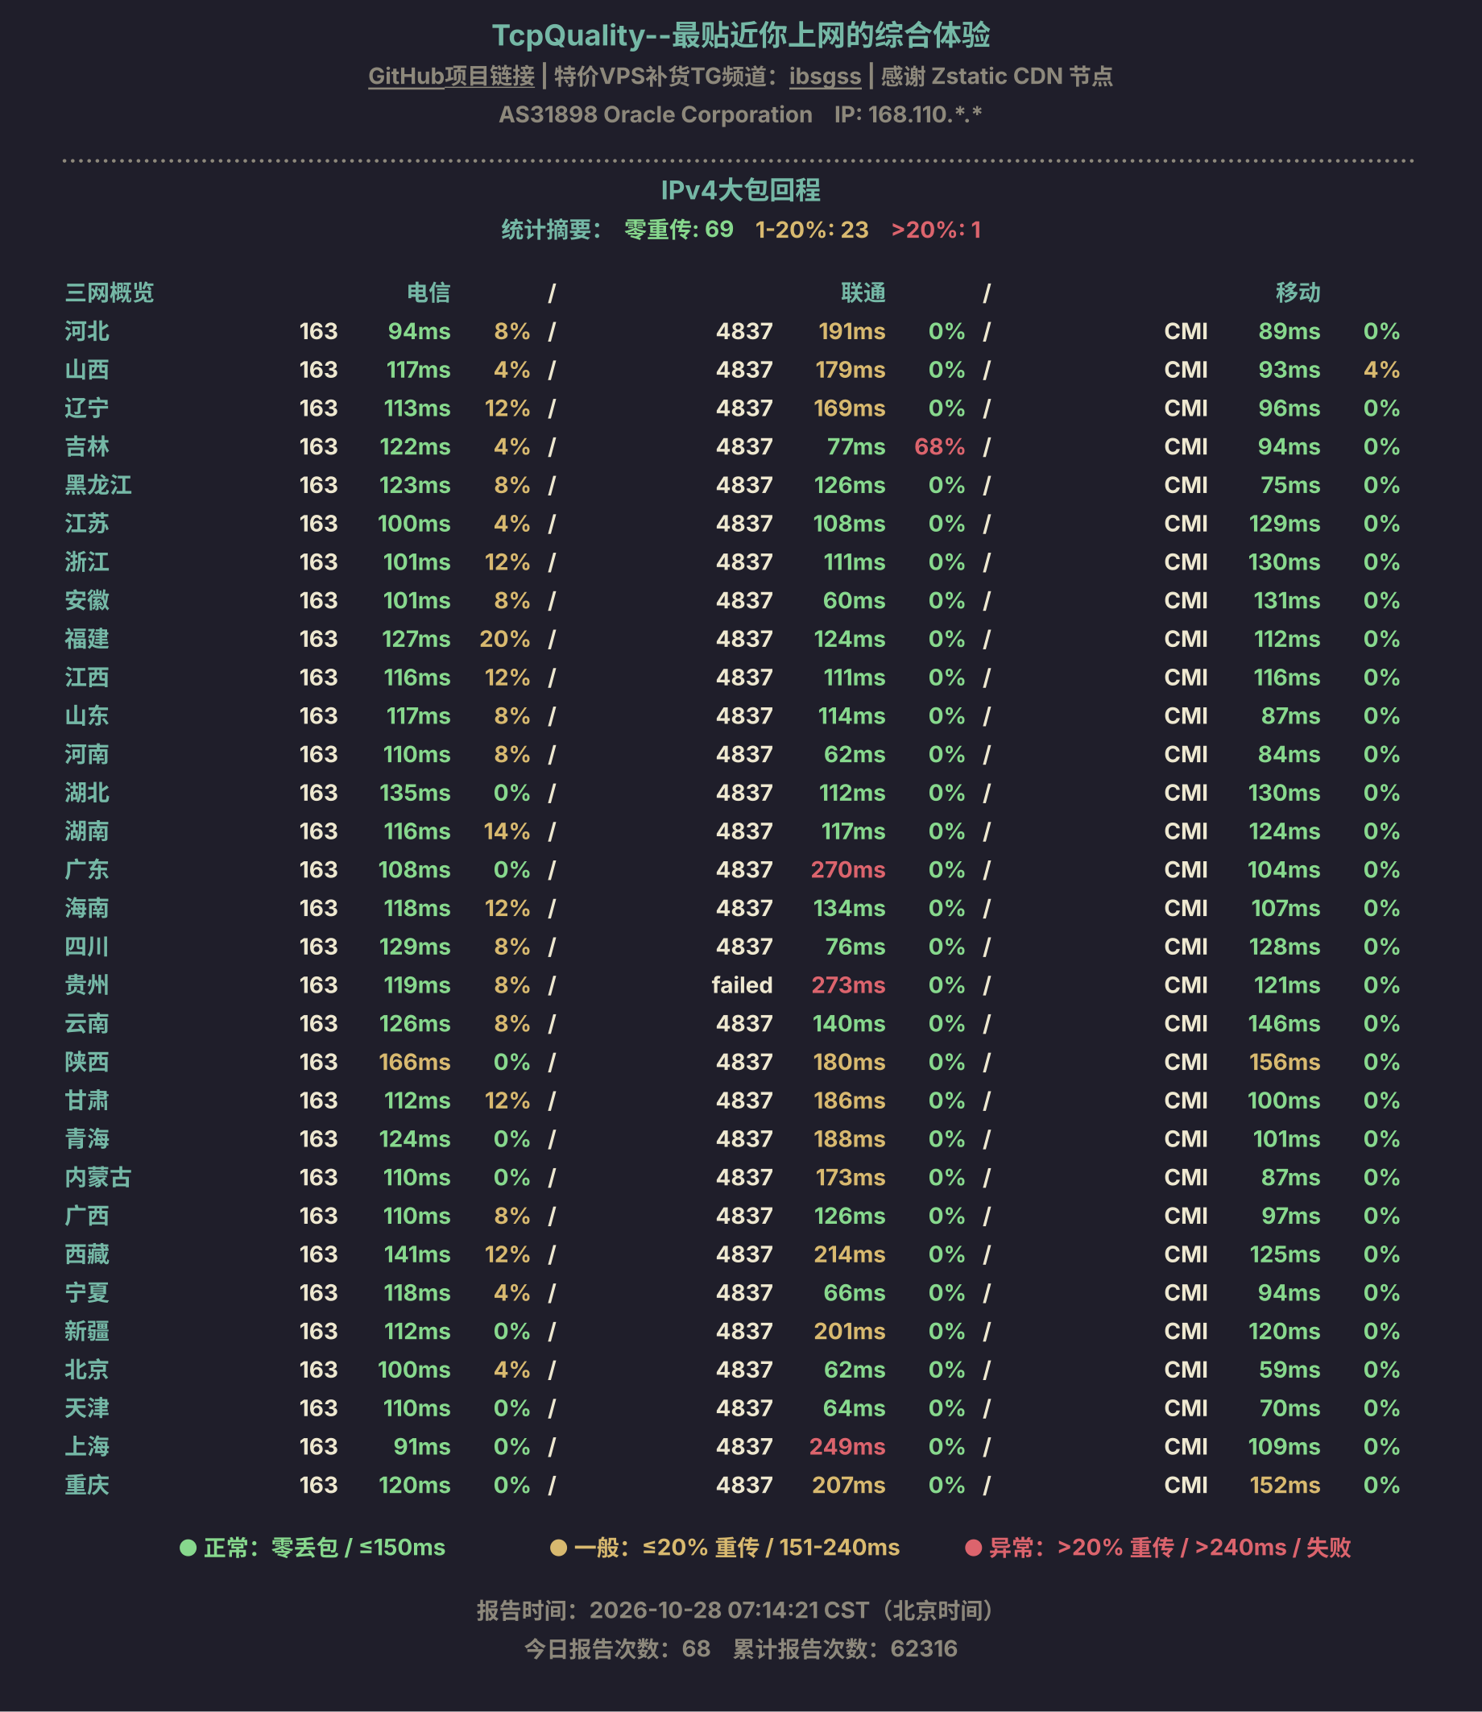Click the red 异常 legend dot

click(x=974, y=1548)
